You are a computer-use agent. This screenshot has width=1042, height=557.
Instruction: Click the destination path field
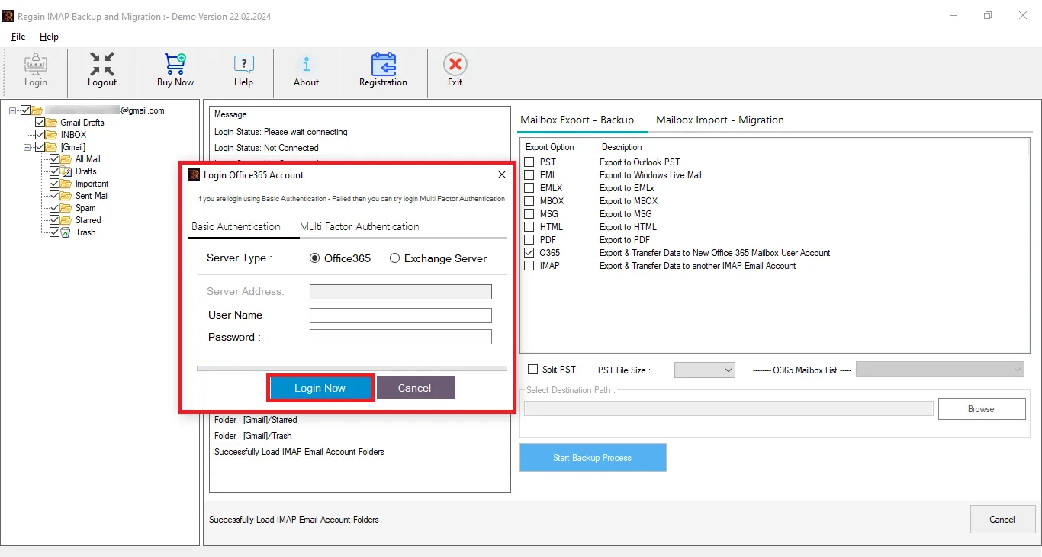click(728, 409)
